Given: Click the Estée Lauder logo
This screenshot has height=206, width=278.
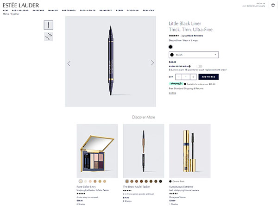Looking at the screenshot, I should pos(21,5).
